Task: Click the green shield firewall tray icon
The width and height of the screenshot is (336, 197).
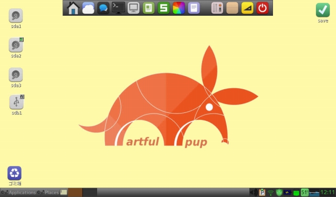Action: tap(279, 192)
